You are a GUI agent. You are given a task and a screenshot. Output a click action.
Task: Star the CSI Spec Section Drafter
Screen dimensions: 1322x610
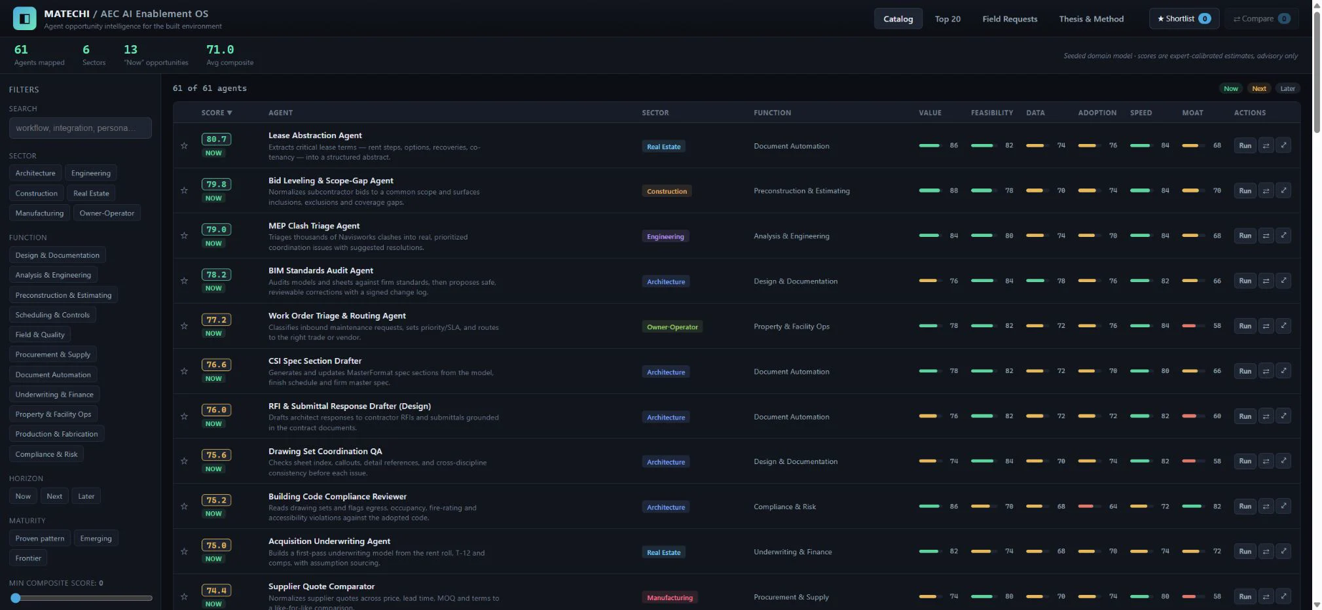[x=184, y=371]
